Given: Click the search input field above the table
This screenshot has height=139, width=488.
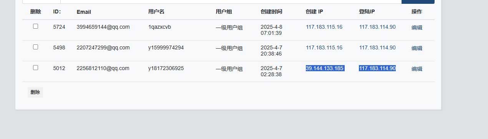Looking at the screenshot, I should tap(231, 2).
